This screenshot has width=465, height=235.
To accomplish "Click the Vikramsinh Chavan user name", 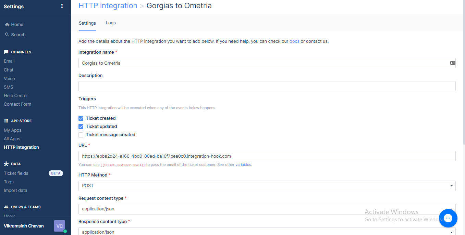I will 24,226.
